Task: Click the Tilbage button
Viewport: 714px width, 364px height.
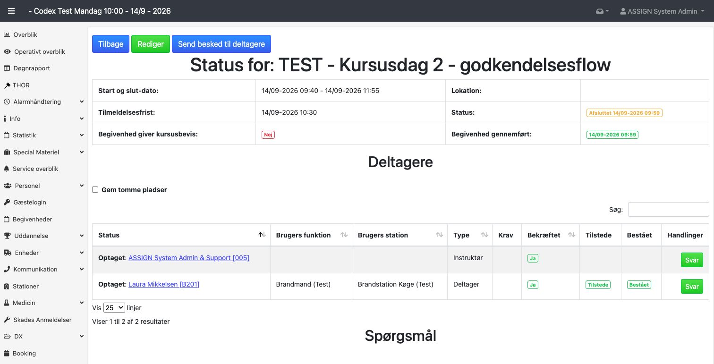Action: [x=110, y=44]
